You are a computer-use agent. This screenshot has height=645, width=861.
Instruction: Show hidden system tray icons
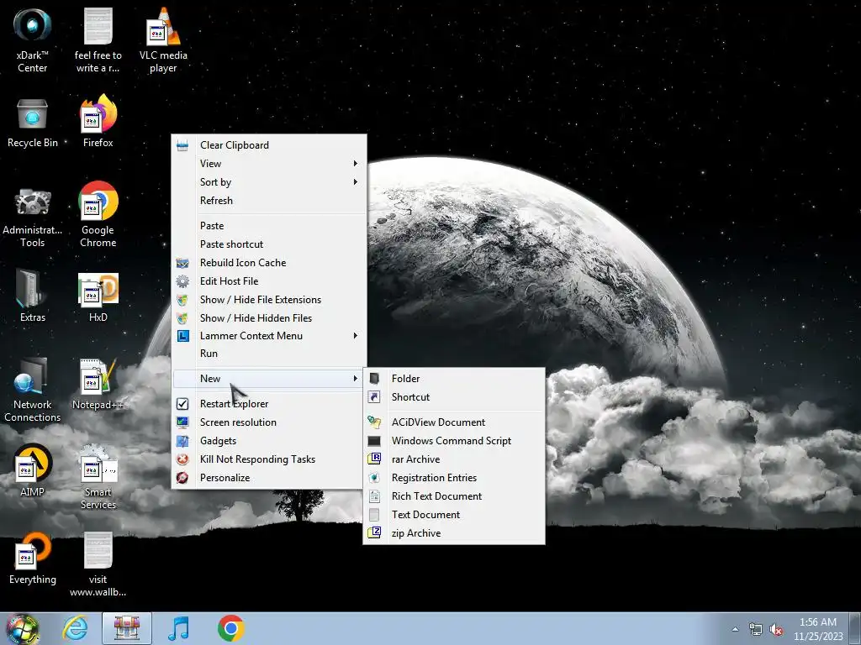(735, 630)
